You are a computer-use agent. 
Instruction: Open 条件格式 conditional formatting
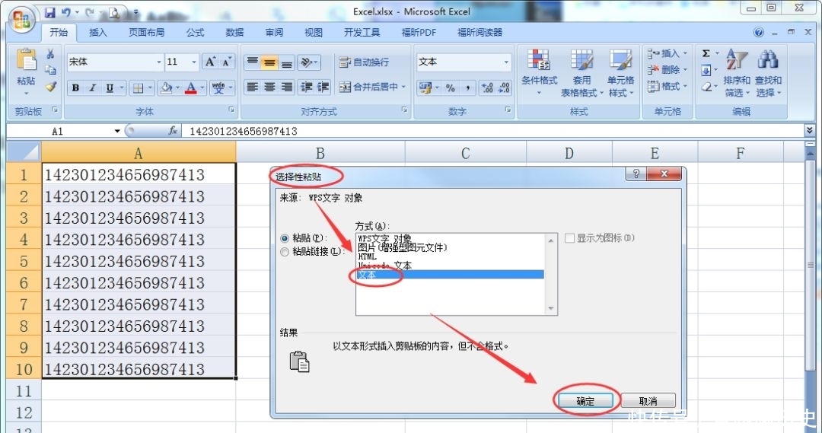point(539,73)
